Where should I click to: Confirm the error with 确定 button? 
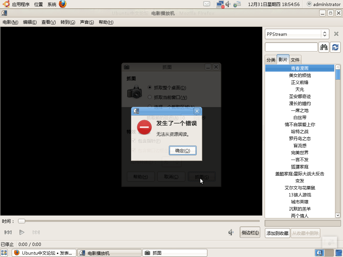[183, 151]
